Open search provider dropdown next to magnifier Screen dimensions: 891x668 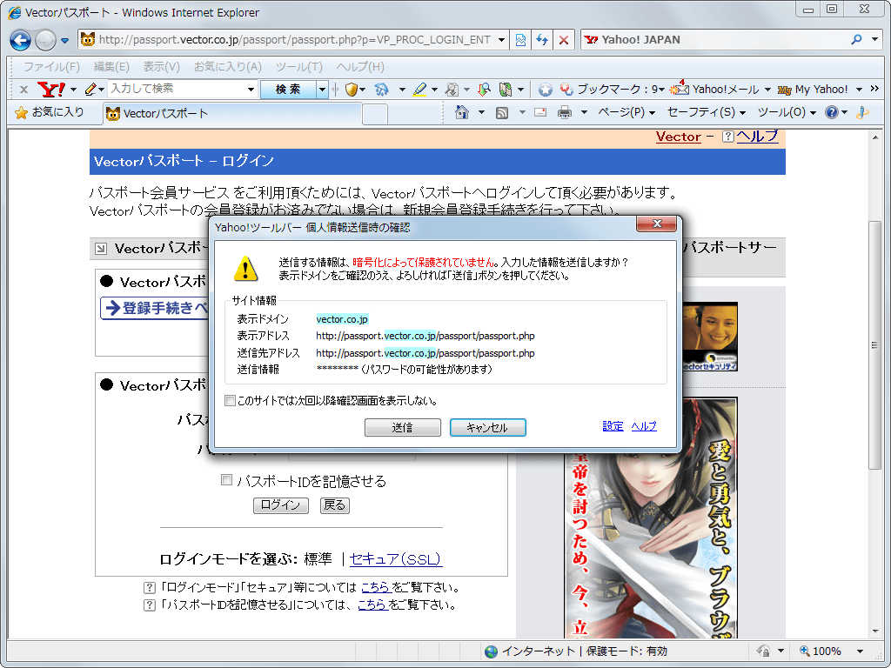pyautogui.click(x=875, y=39)
